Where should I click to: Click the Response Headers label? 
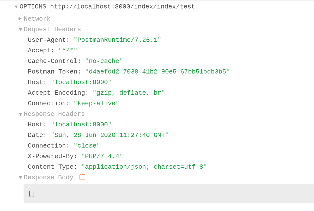point(54,114)
